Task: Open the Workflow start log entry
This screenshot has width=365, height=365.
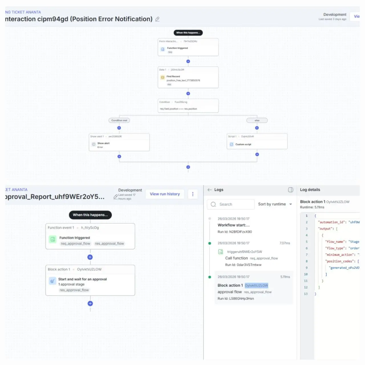Action: point(234,225)
